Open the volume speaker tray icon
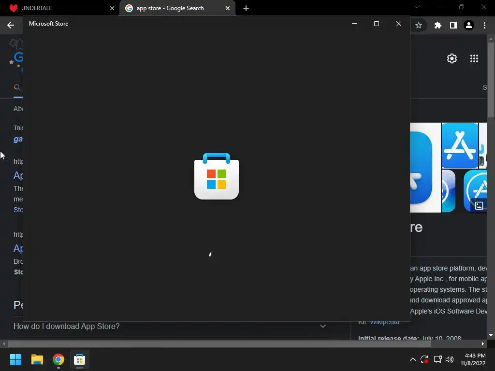Viewport: 495px width, 371px height. pyautogui.click(x=450, y=359)
